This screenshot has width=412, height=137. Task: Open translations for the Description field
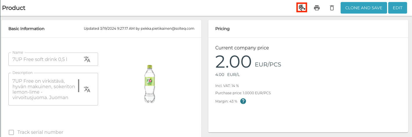tap(87, 89)
